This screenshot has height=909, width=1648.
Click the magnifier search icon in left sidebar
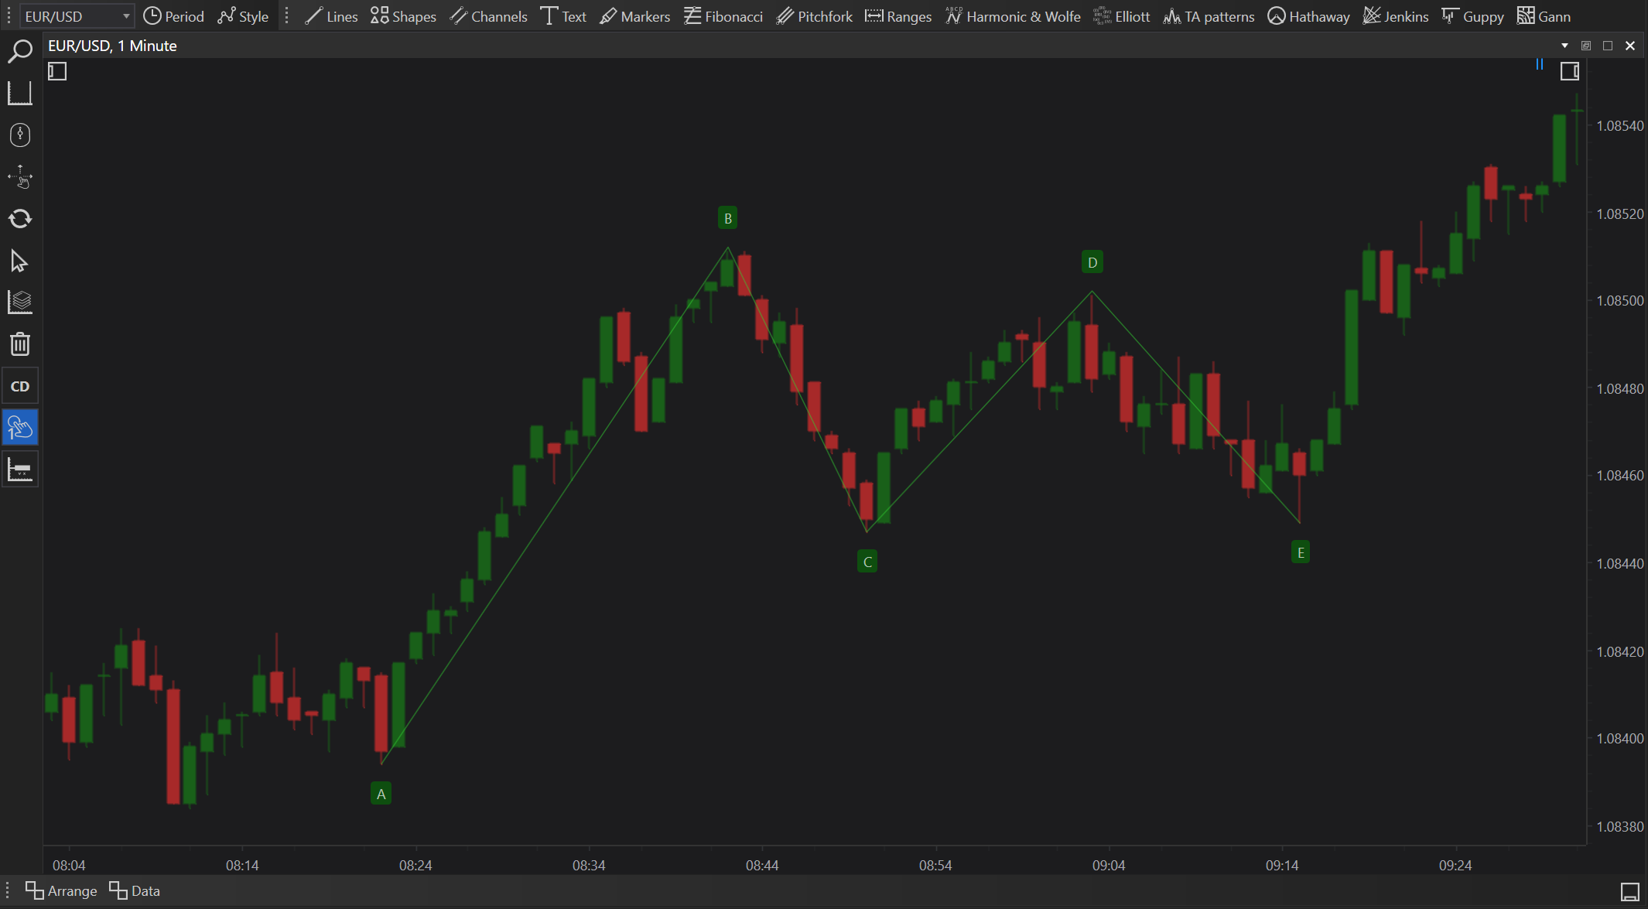(19, 52)
